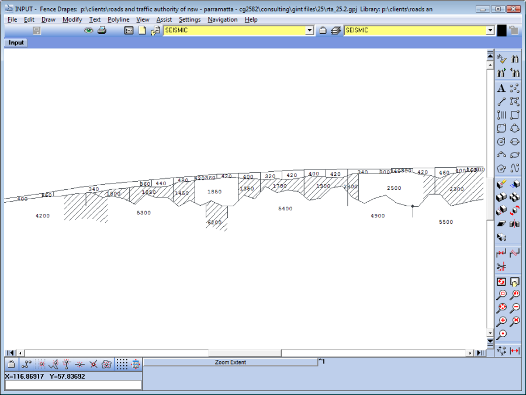Screen dimensions: 526x395
Task: Switch to the Input tab
Action: [x=16, y=43]
